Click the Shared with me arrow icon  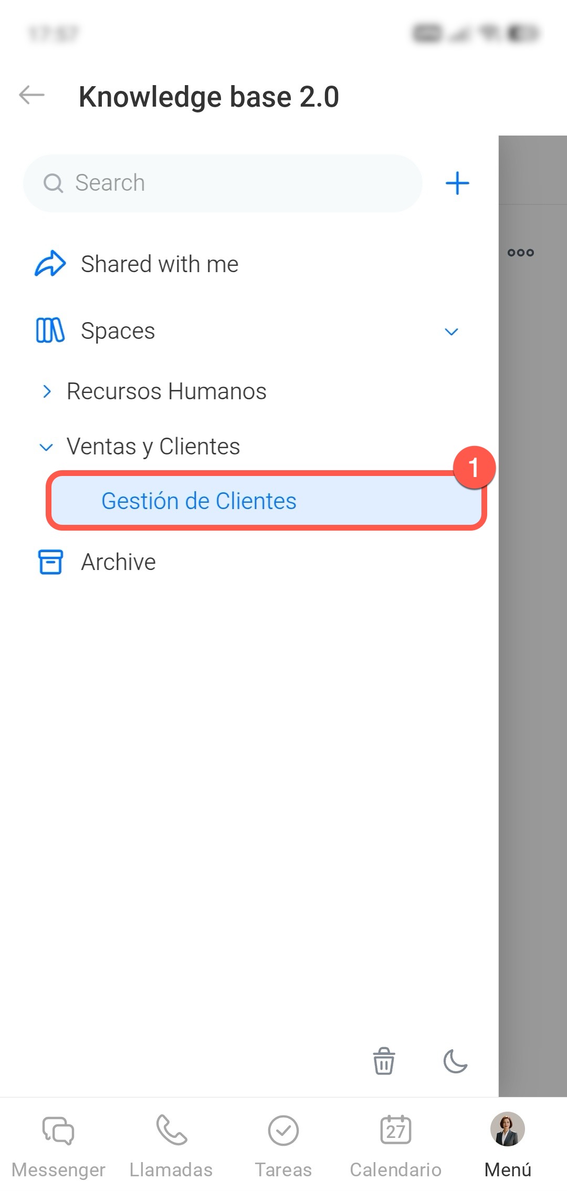[x=50, y=264]
